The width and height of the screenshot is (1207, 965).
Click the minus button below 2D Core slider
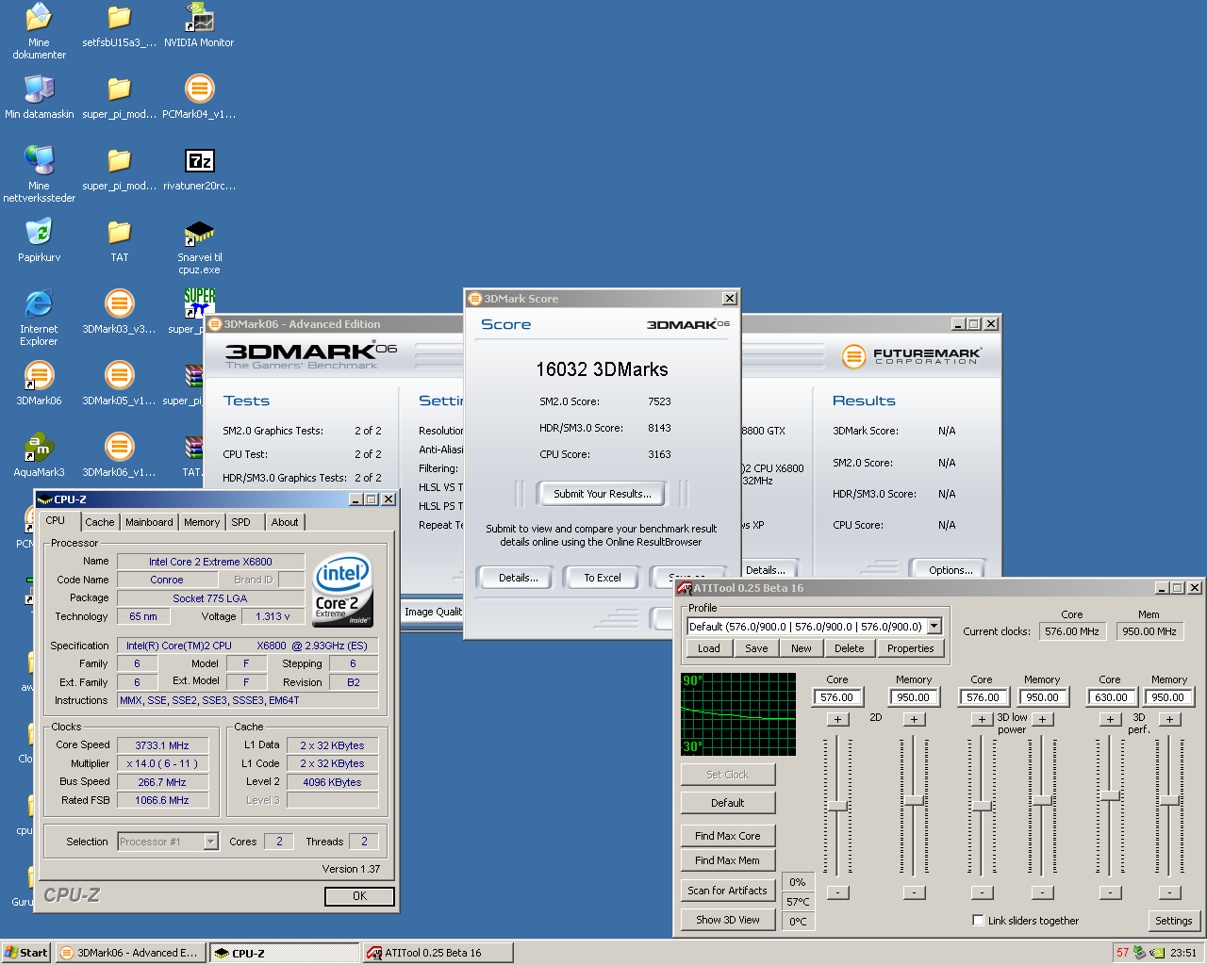pos(837,892)
